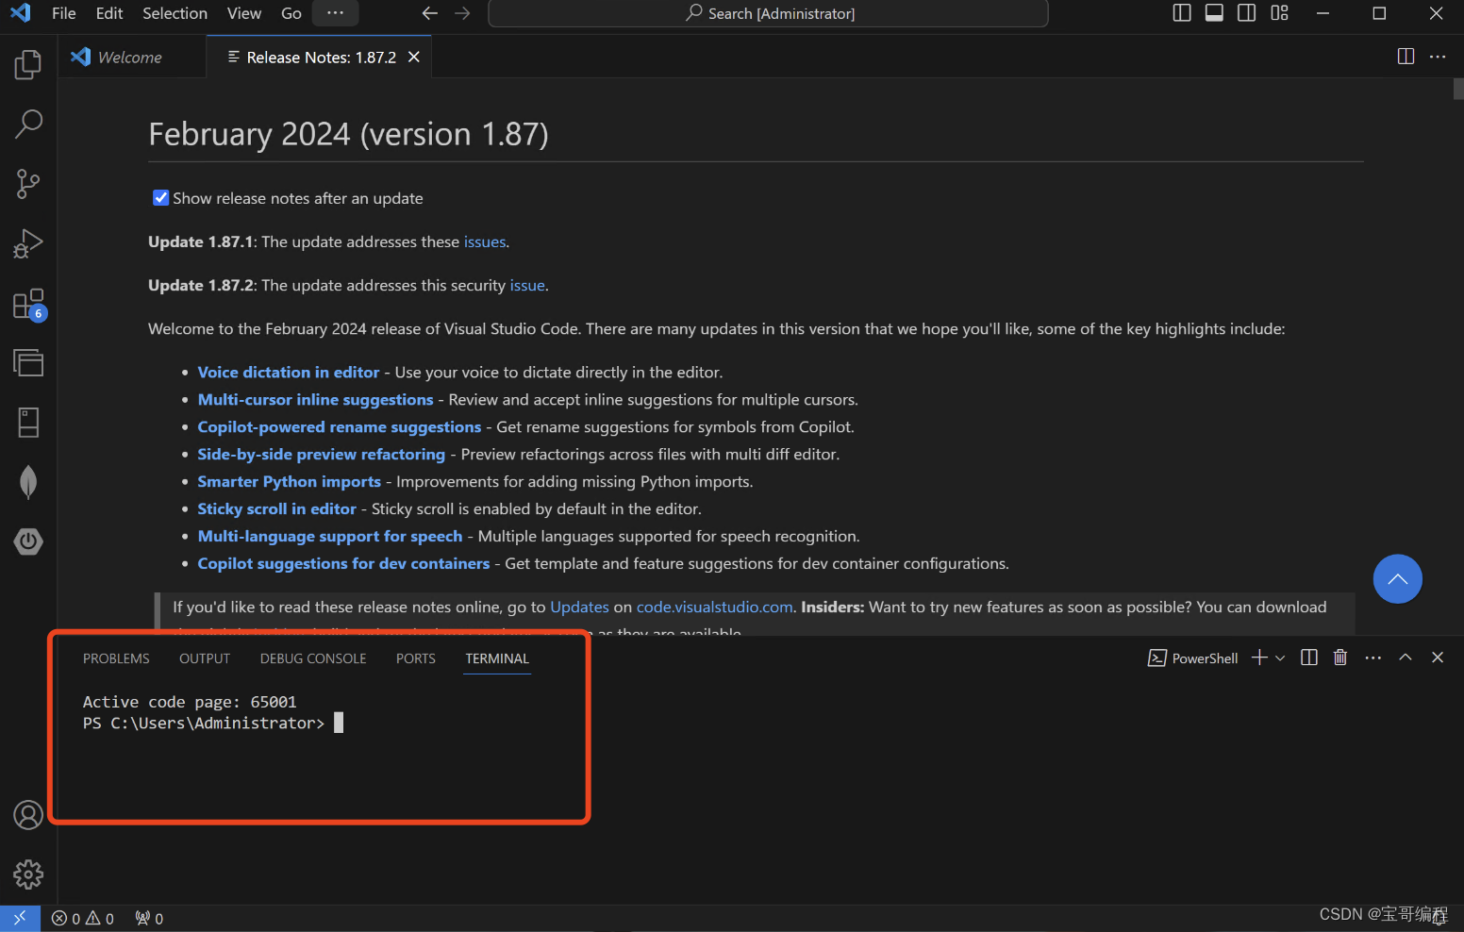Split the PowerShell terminal

tap(1308, 657)
